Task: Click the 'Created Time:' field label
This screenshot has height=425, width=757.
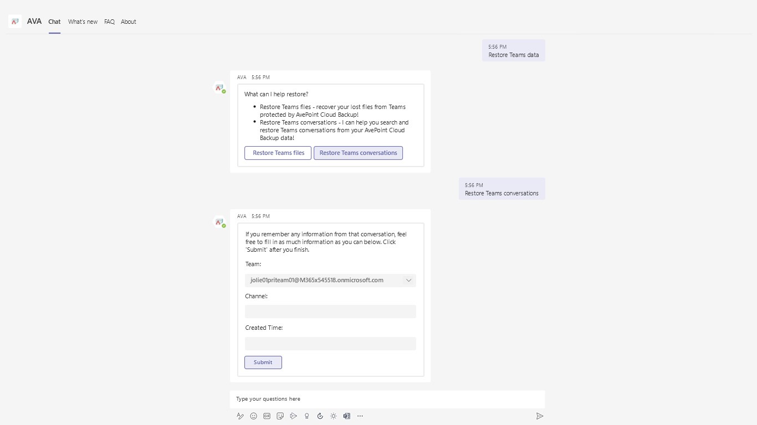Action: pos(264,328)
